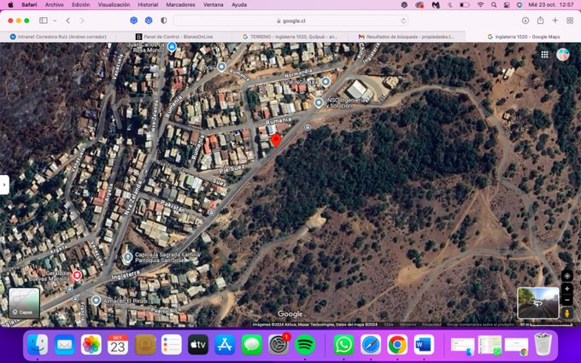Click the Safari back navigation button
Screen dimensions: 581x363
coord(68,20)
